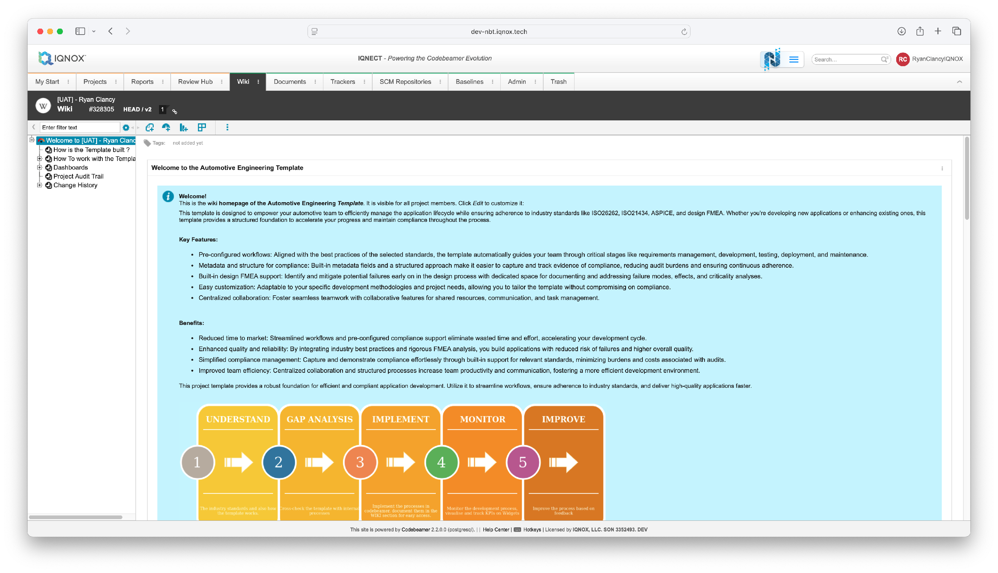
Task: Open the tree settings gear icon
Action: pyautogui.click(x=126, y=127)
